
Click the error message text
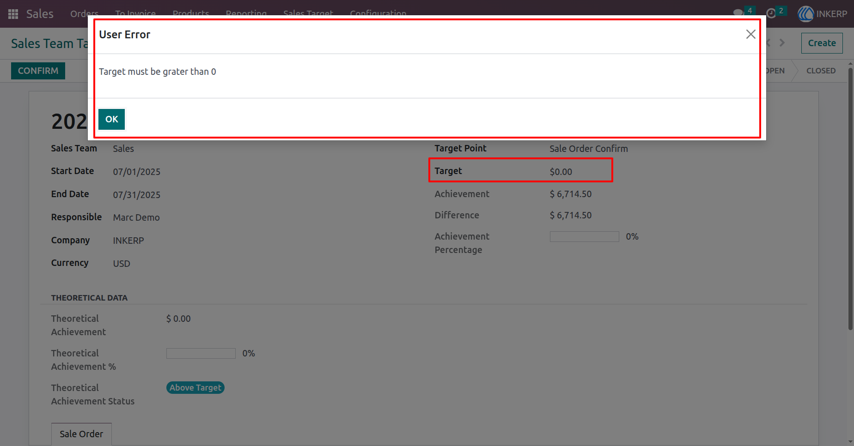[x=158, y=72]
